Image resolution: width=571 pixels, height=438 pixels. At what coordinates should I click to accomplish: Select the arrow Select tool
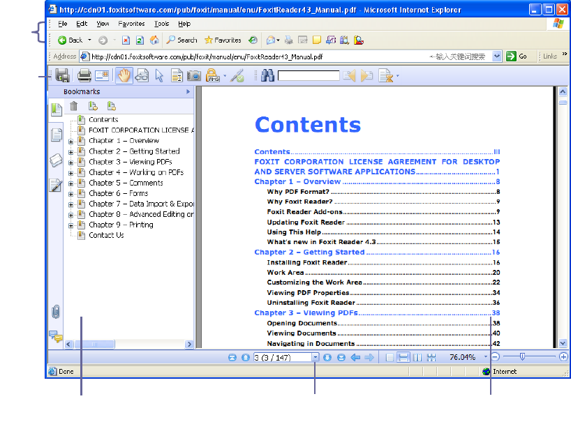click(x=159, y=75)
